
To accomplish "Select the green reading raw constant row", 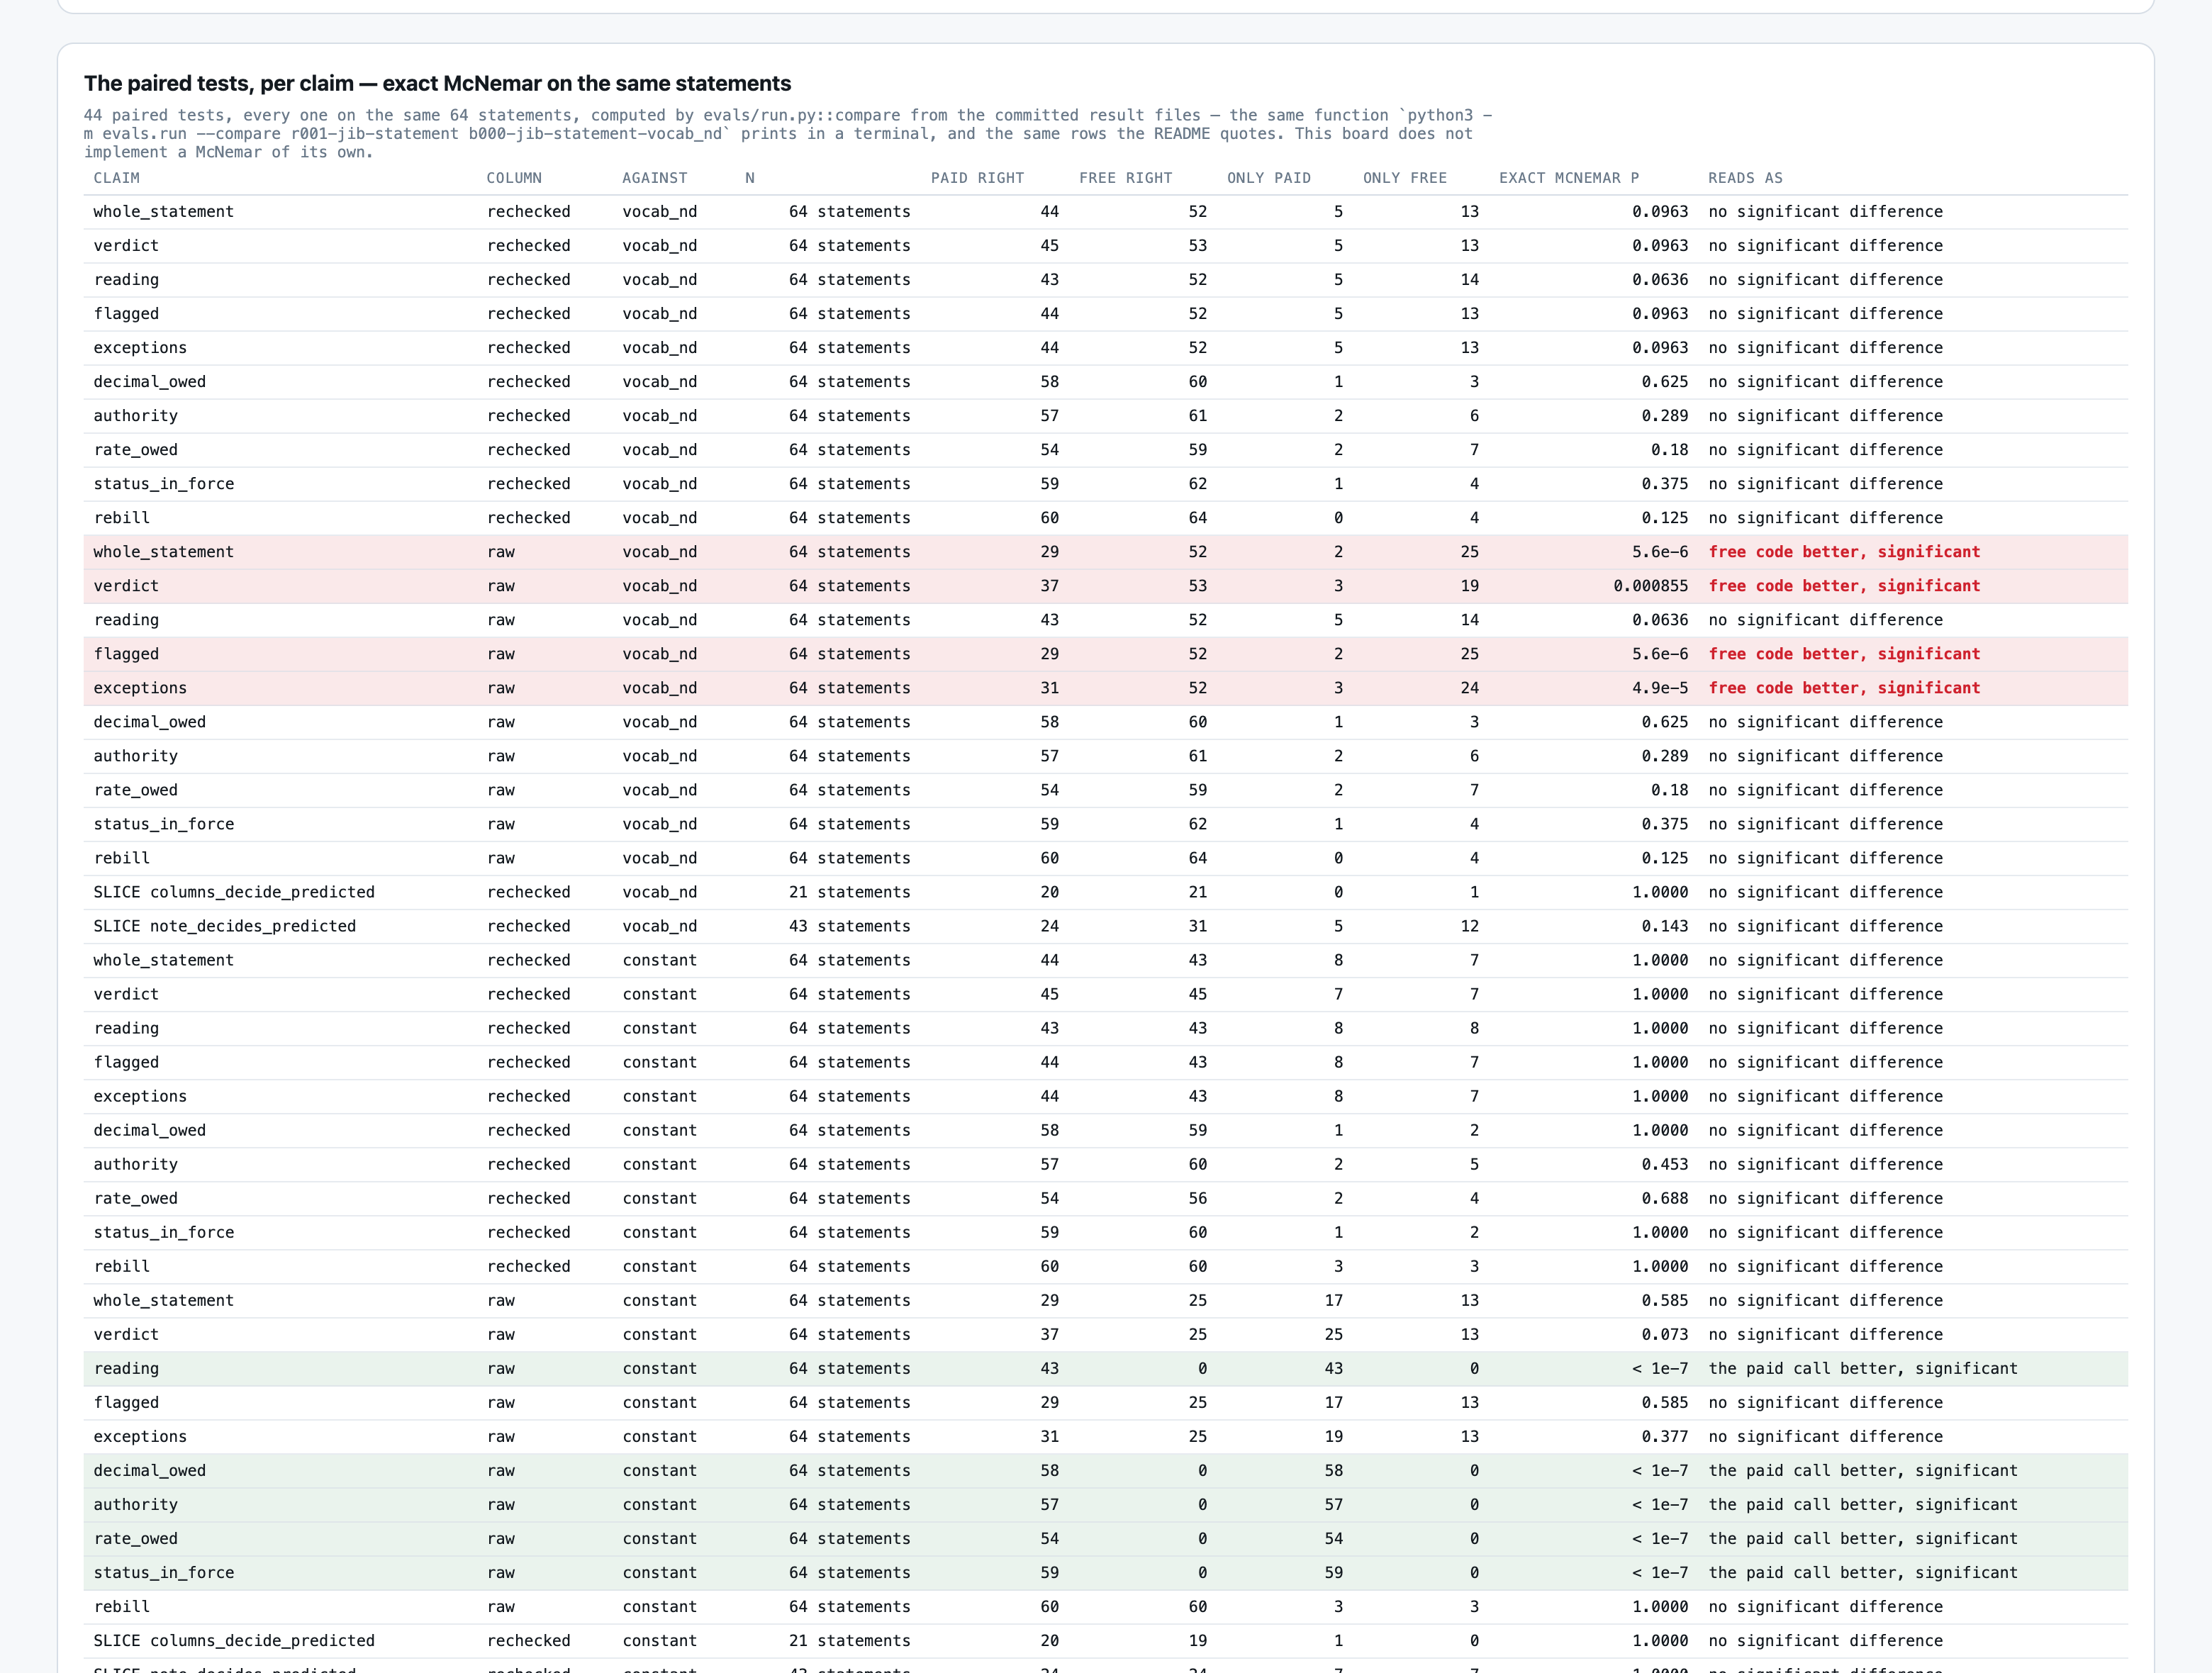I will [1105, 1368].
